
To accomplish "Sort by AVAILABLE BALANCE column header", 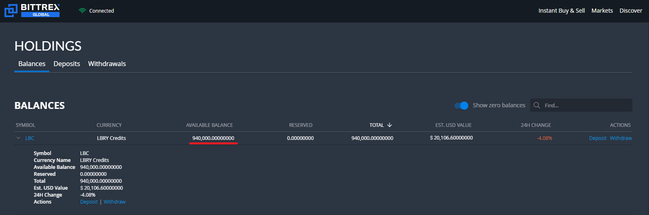I will pos(210,125).
